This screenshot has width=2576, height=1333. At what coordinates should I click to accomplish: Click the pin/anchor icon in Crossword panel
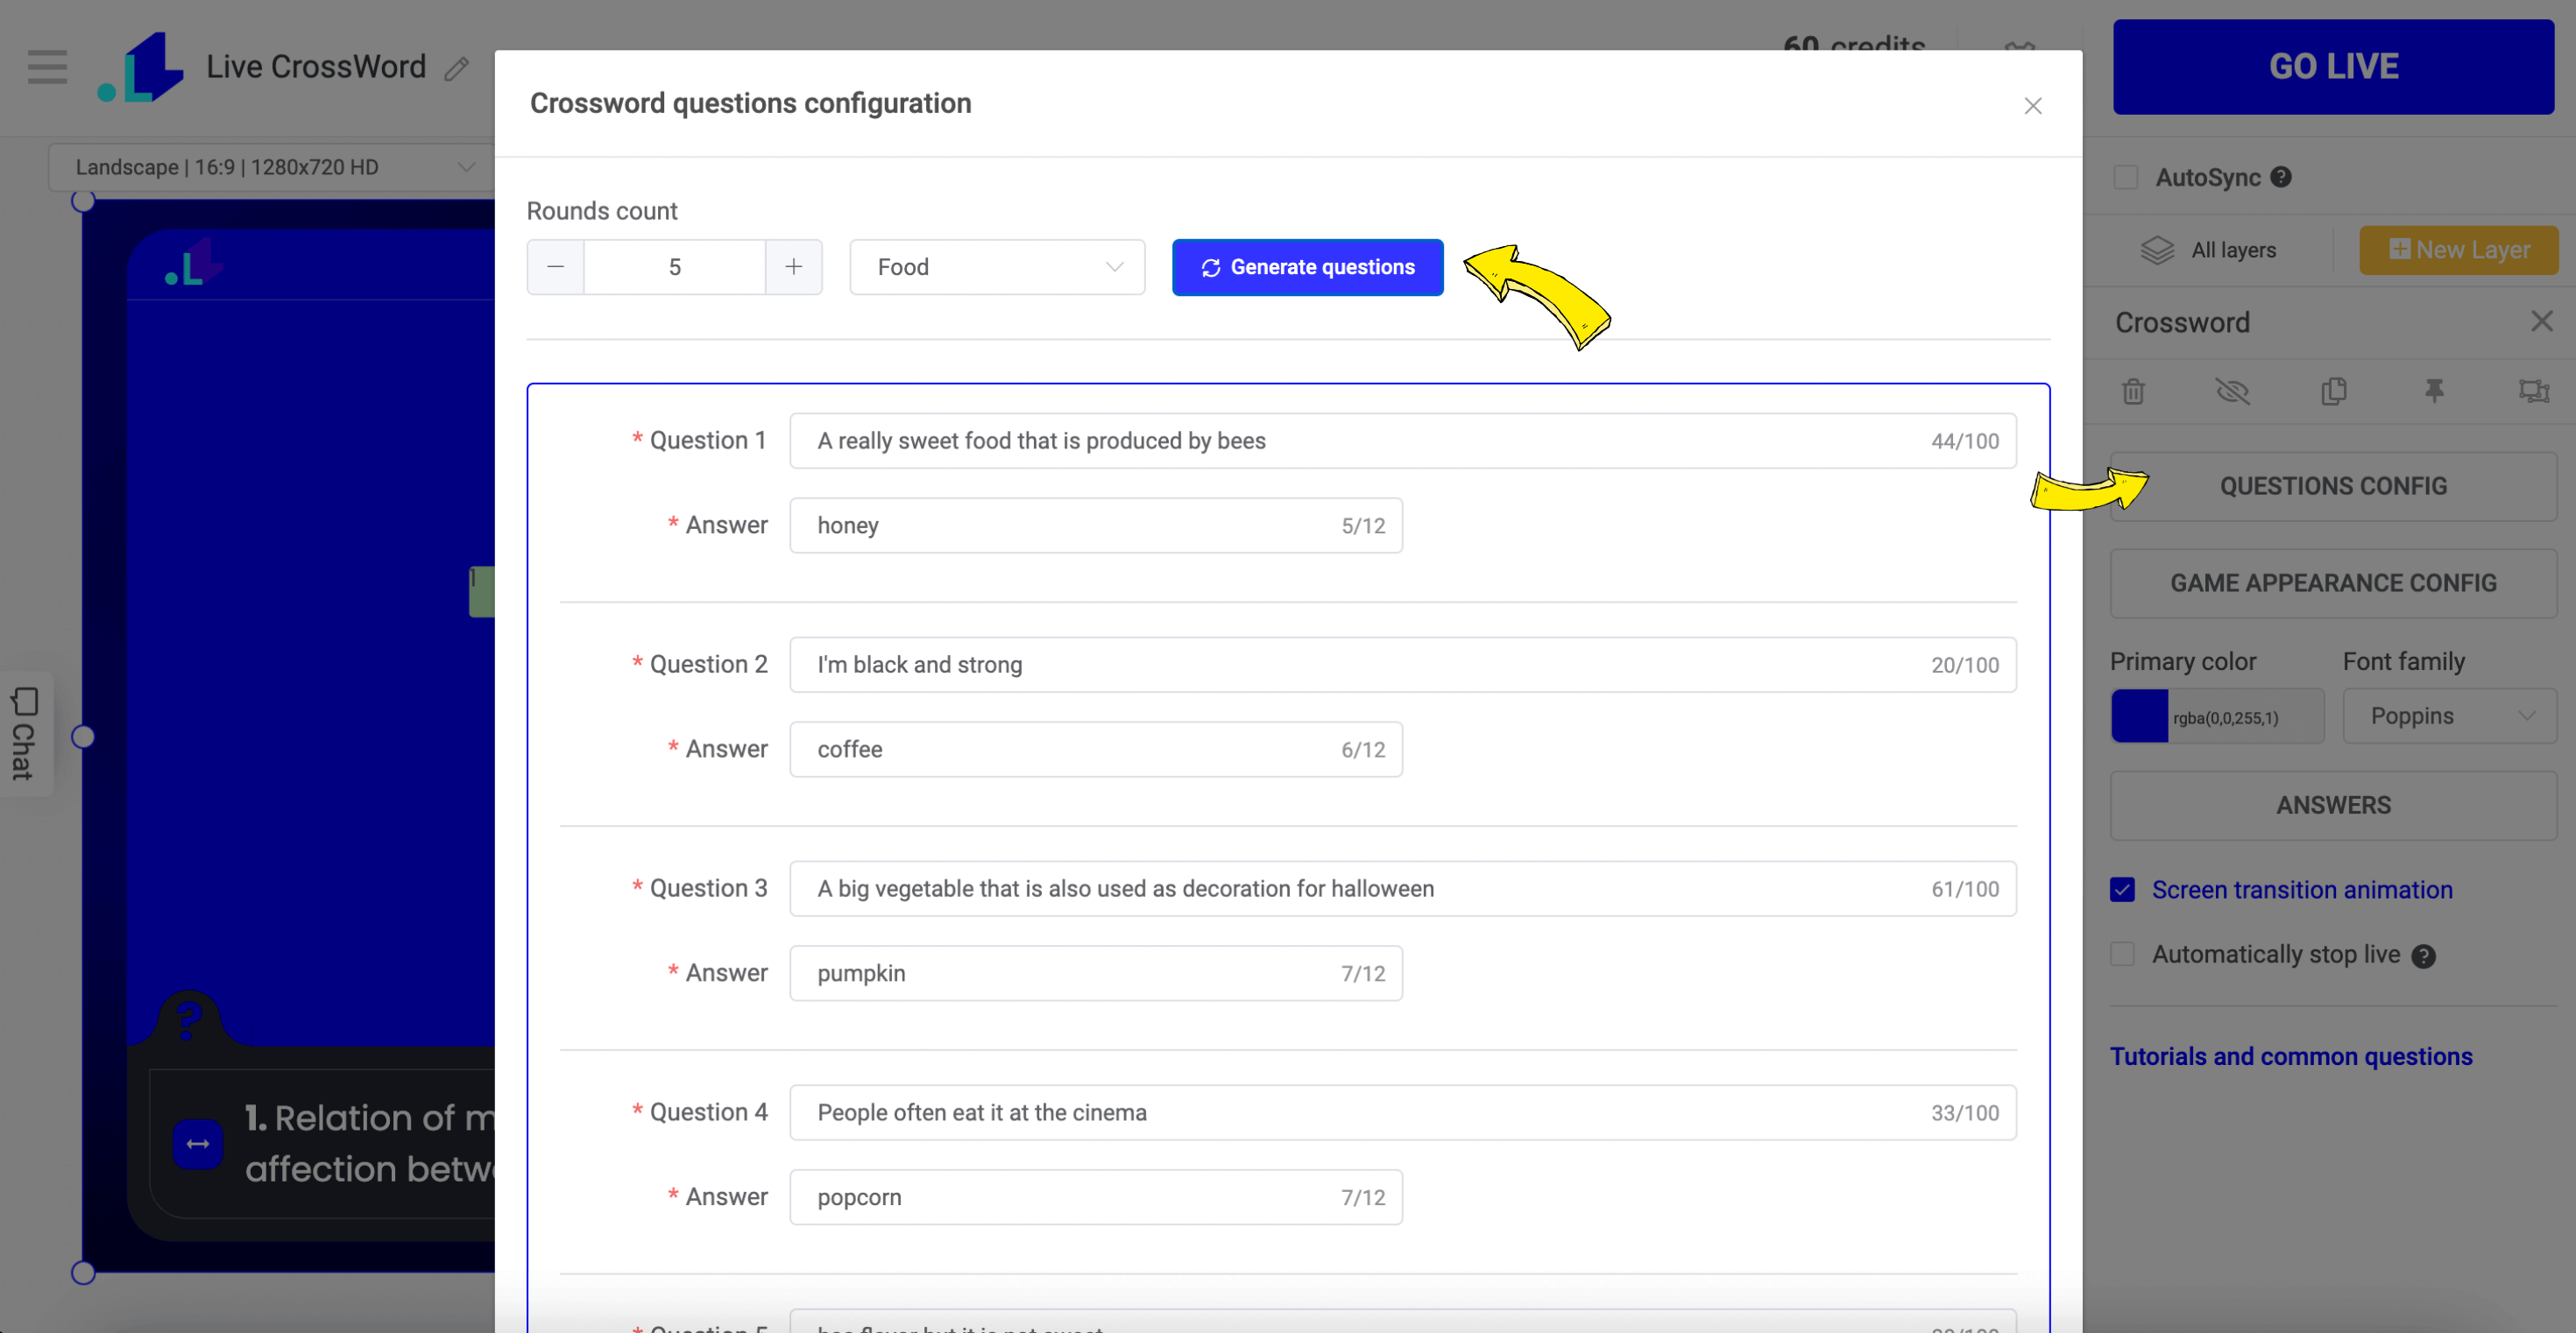[2431, 391]
